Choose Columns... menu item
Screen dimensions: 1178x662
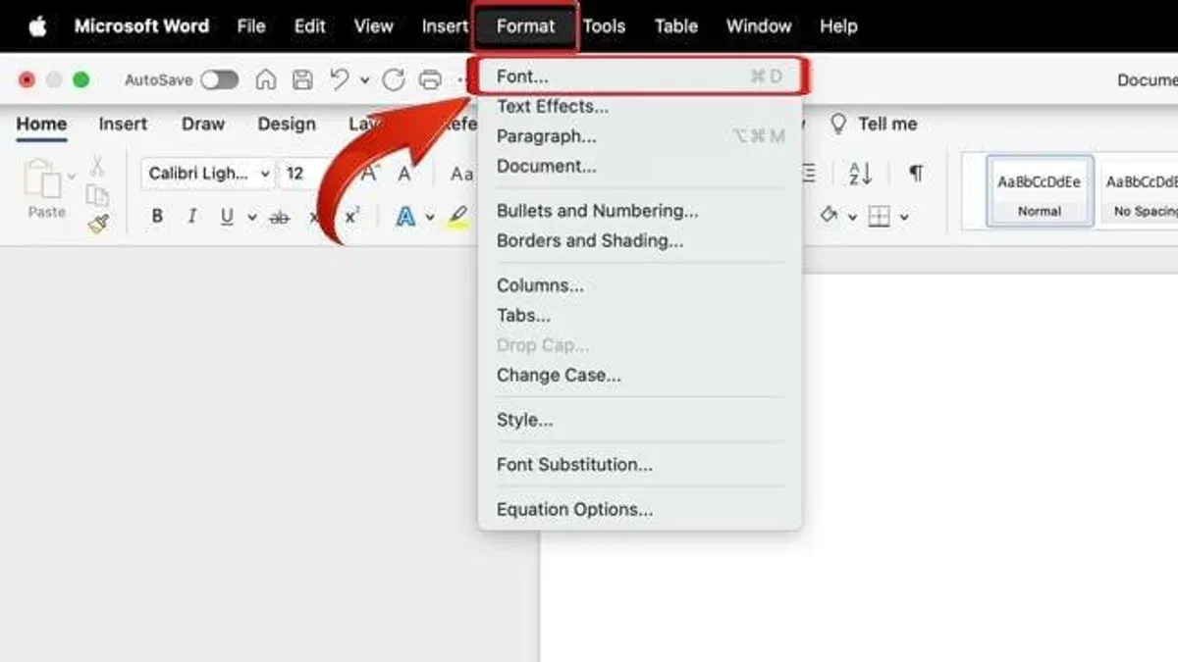click(x=639, y=285)
